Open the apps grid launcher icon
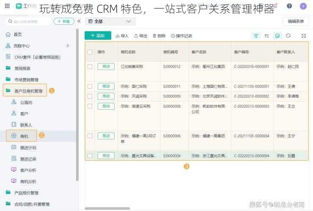The image size is (313, 211). coord(7,6)
